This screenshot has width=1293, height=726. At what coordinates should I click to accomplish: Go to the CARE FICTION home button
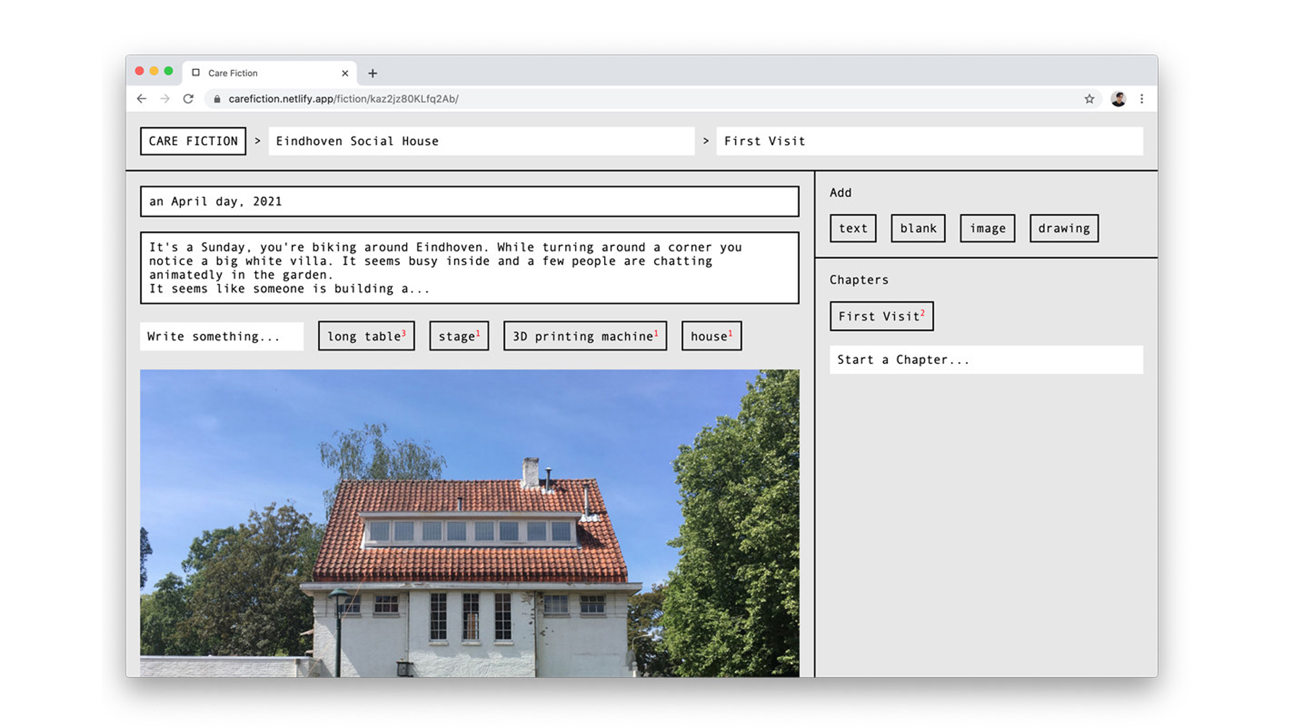[x=193, y=141]
